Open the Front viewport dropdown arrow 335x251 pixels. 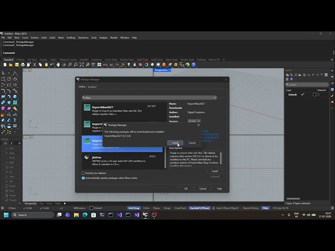32,137
